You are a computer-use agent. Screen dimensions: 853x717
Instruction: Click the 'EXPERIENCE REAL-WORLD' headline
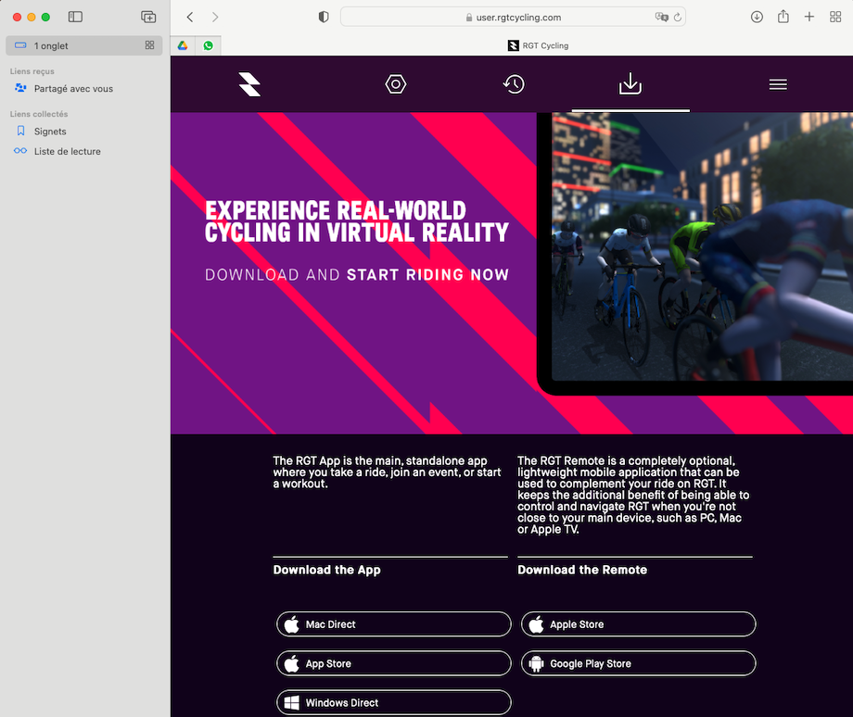coord(336,210)
